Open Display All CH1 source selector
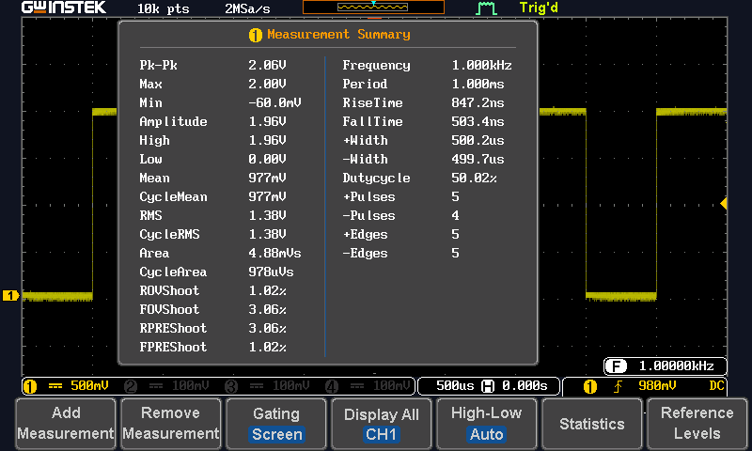The image size is (752, 451). pyautogui.click(x=383, y=424)
